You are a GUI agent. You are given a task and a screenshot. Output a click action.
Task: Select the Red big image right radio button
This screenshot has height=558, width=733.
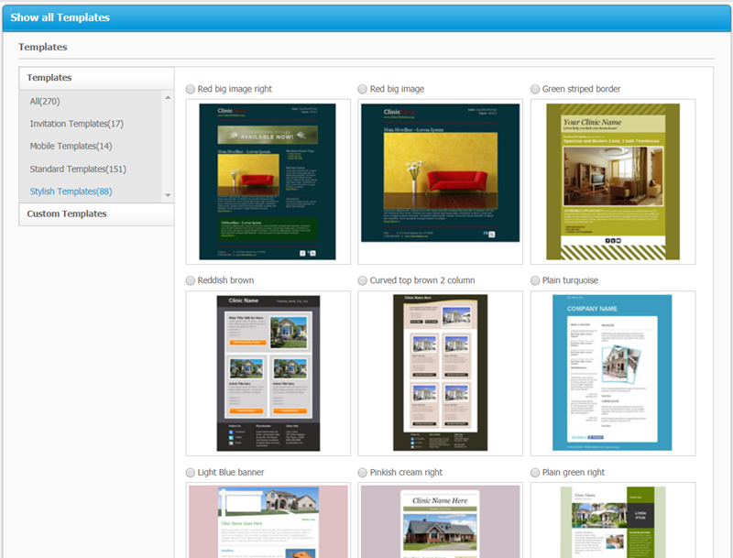click(x=191, y=89)
